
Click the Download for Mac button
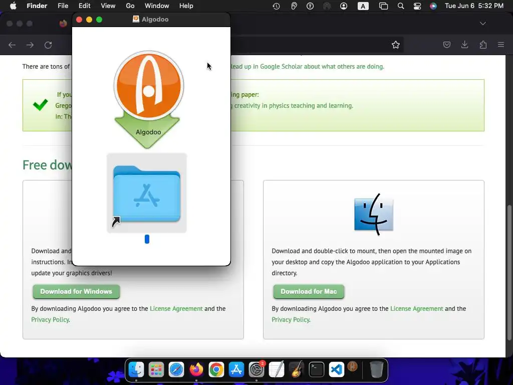309,291
